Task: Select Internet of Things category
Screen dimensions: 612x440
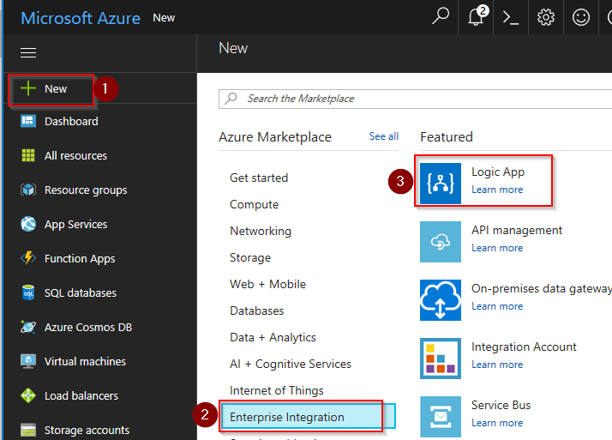Action: (x=277, y=390)
